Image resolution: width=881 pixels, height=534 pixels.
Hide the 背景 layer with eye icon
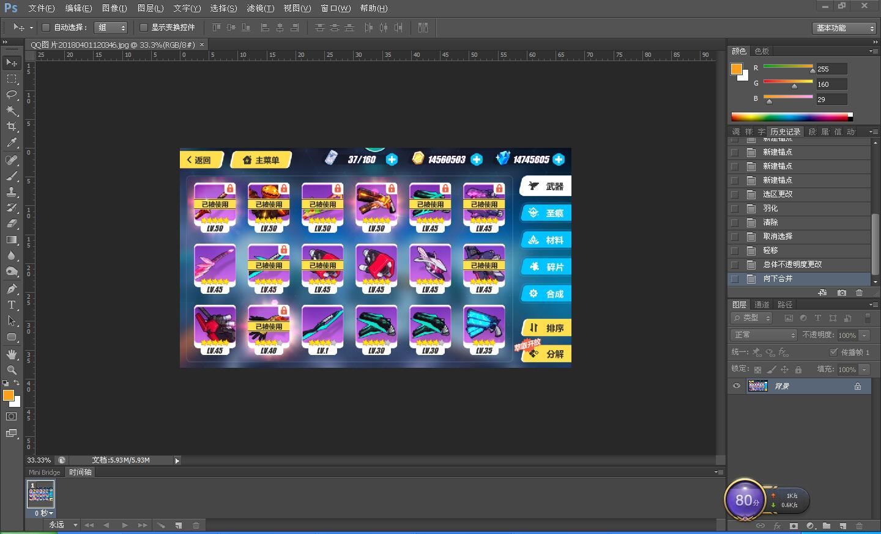737,386
